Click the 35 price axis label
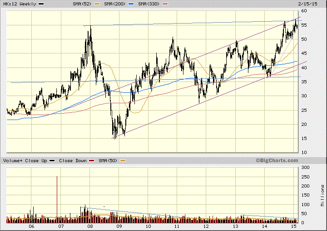This screenshot has height=231, width=327. tap(304, 82)
